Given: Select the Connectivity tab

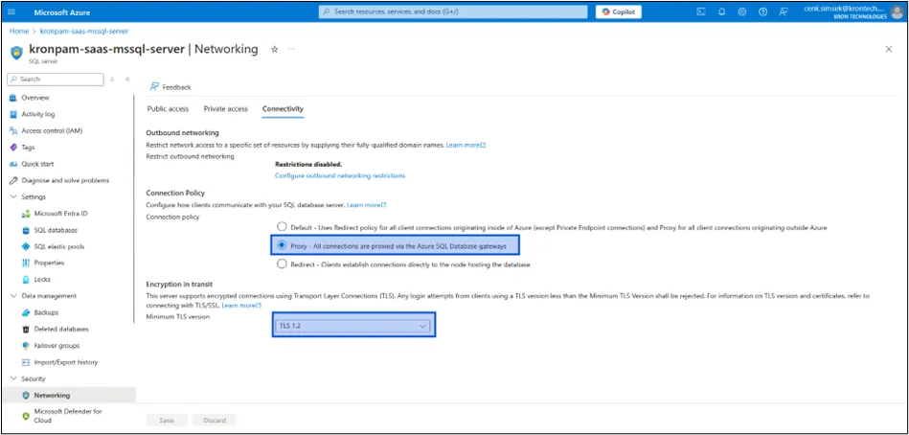Looking at the screenshot, I should pos(283,109).
